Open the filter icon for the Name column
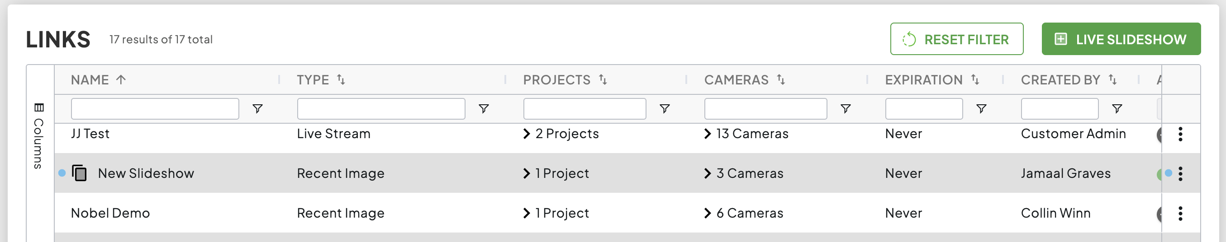This screenshot has height=242, width=1226. tap(257, 109)
